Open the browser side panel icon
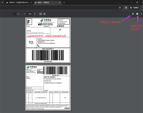The height and width of the screenshot is (113, 143). (x=126, y=8)
